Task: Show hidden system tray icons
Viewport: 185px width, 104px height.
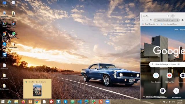Action: (x=161, y=102)
